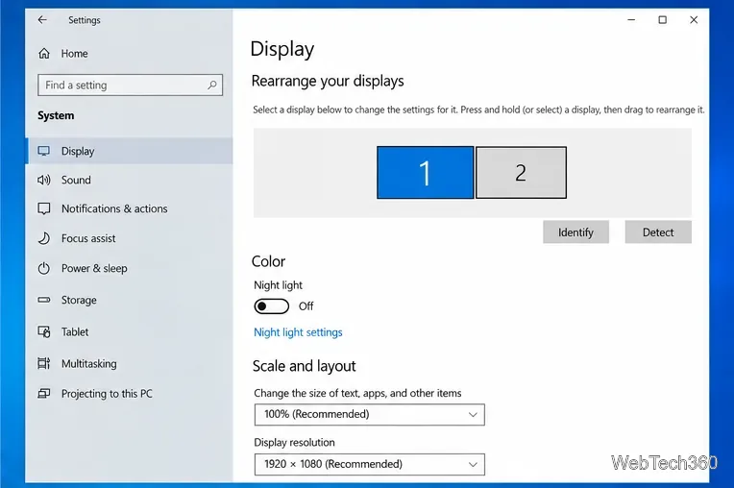Screen dimensions: 734x488
Task: Click the Home house icon
Action: pos(44,54)
